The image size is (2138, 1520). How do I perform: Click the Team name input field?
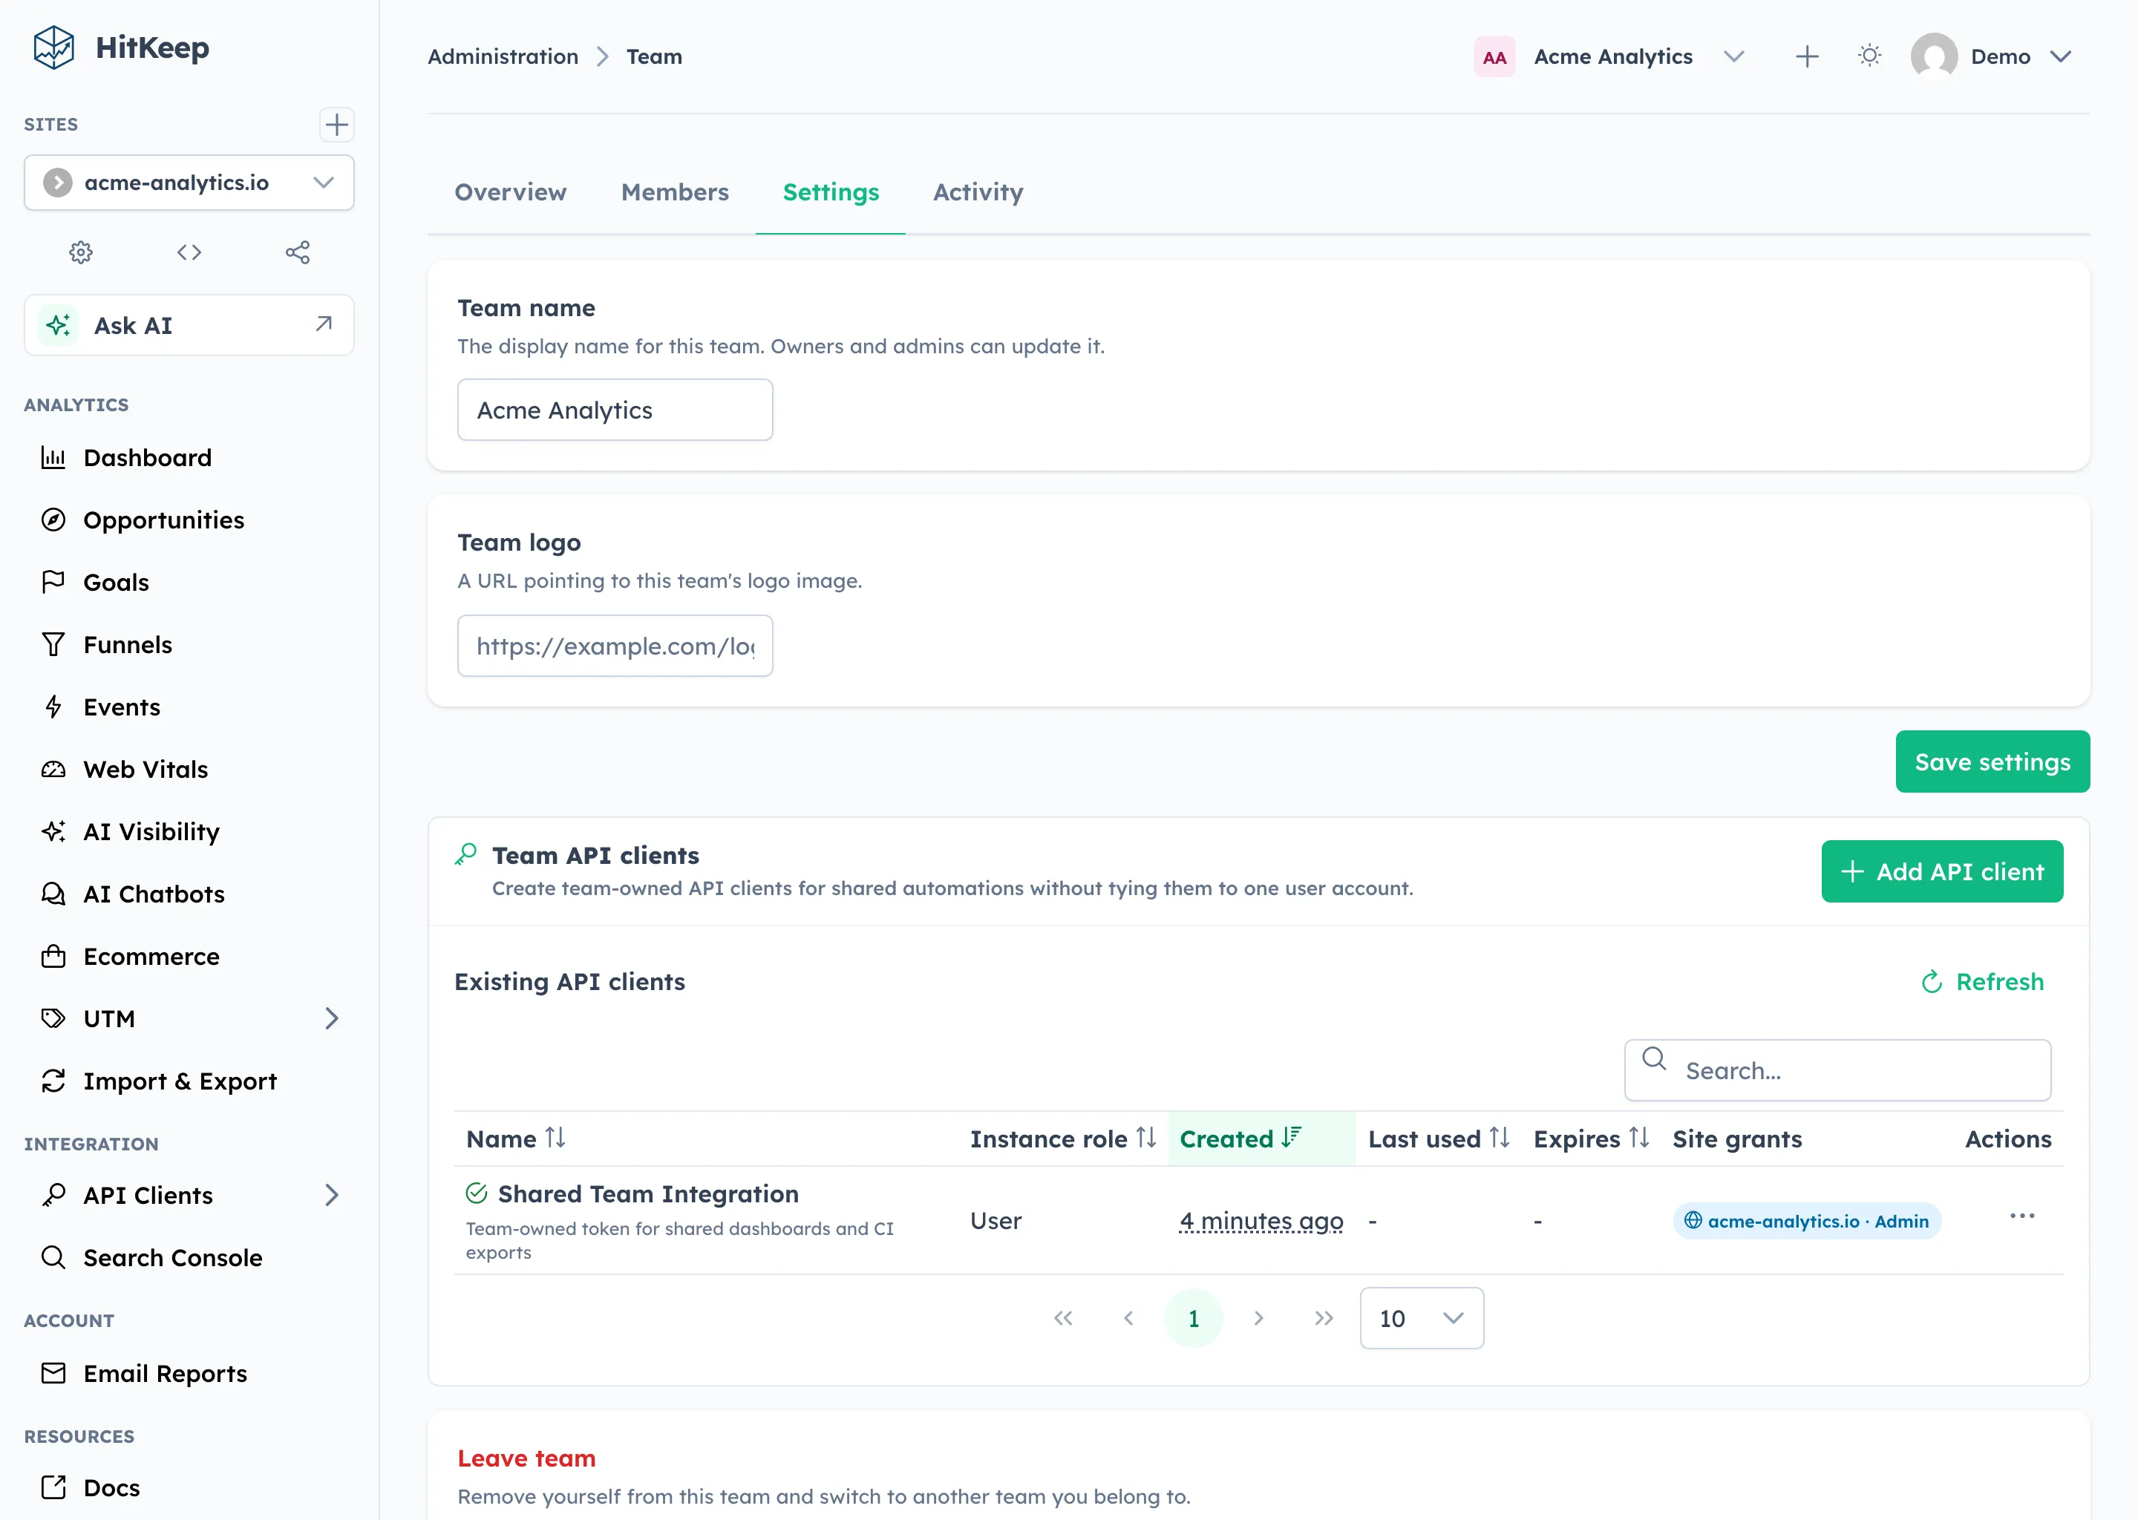[615, 410]
